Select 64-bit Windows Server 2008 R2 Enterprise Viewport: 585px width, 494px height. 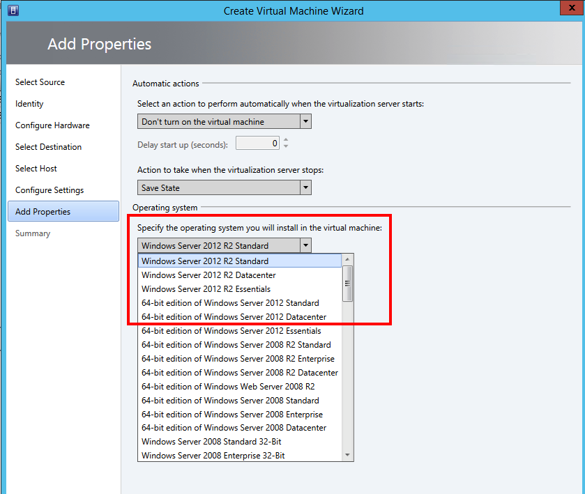[x=240, y=359]
